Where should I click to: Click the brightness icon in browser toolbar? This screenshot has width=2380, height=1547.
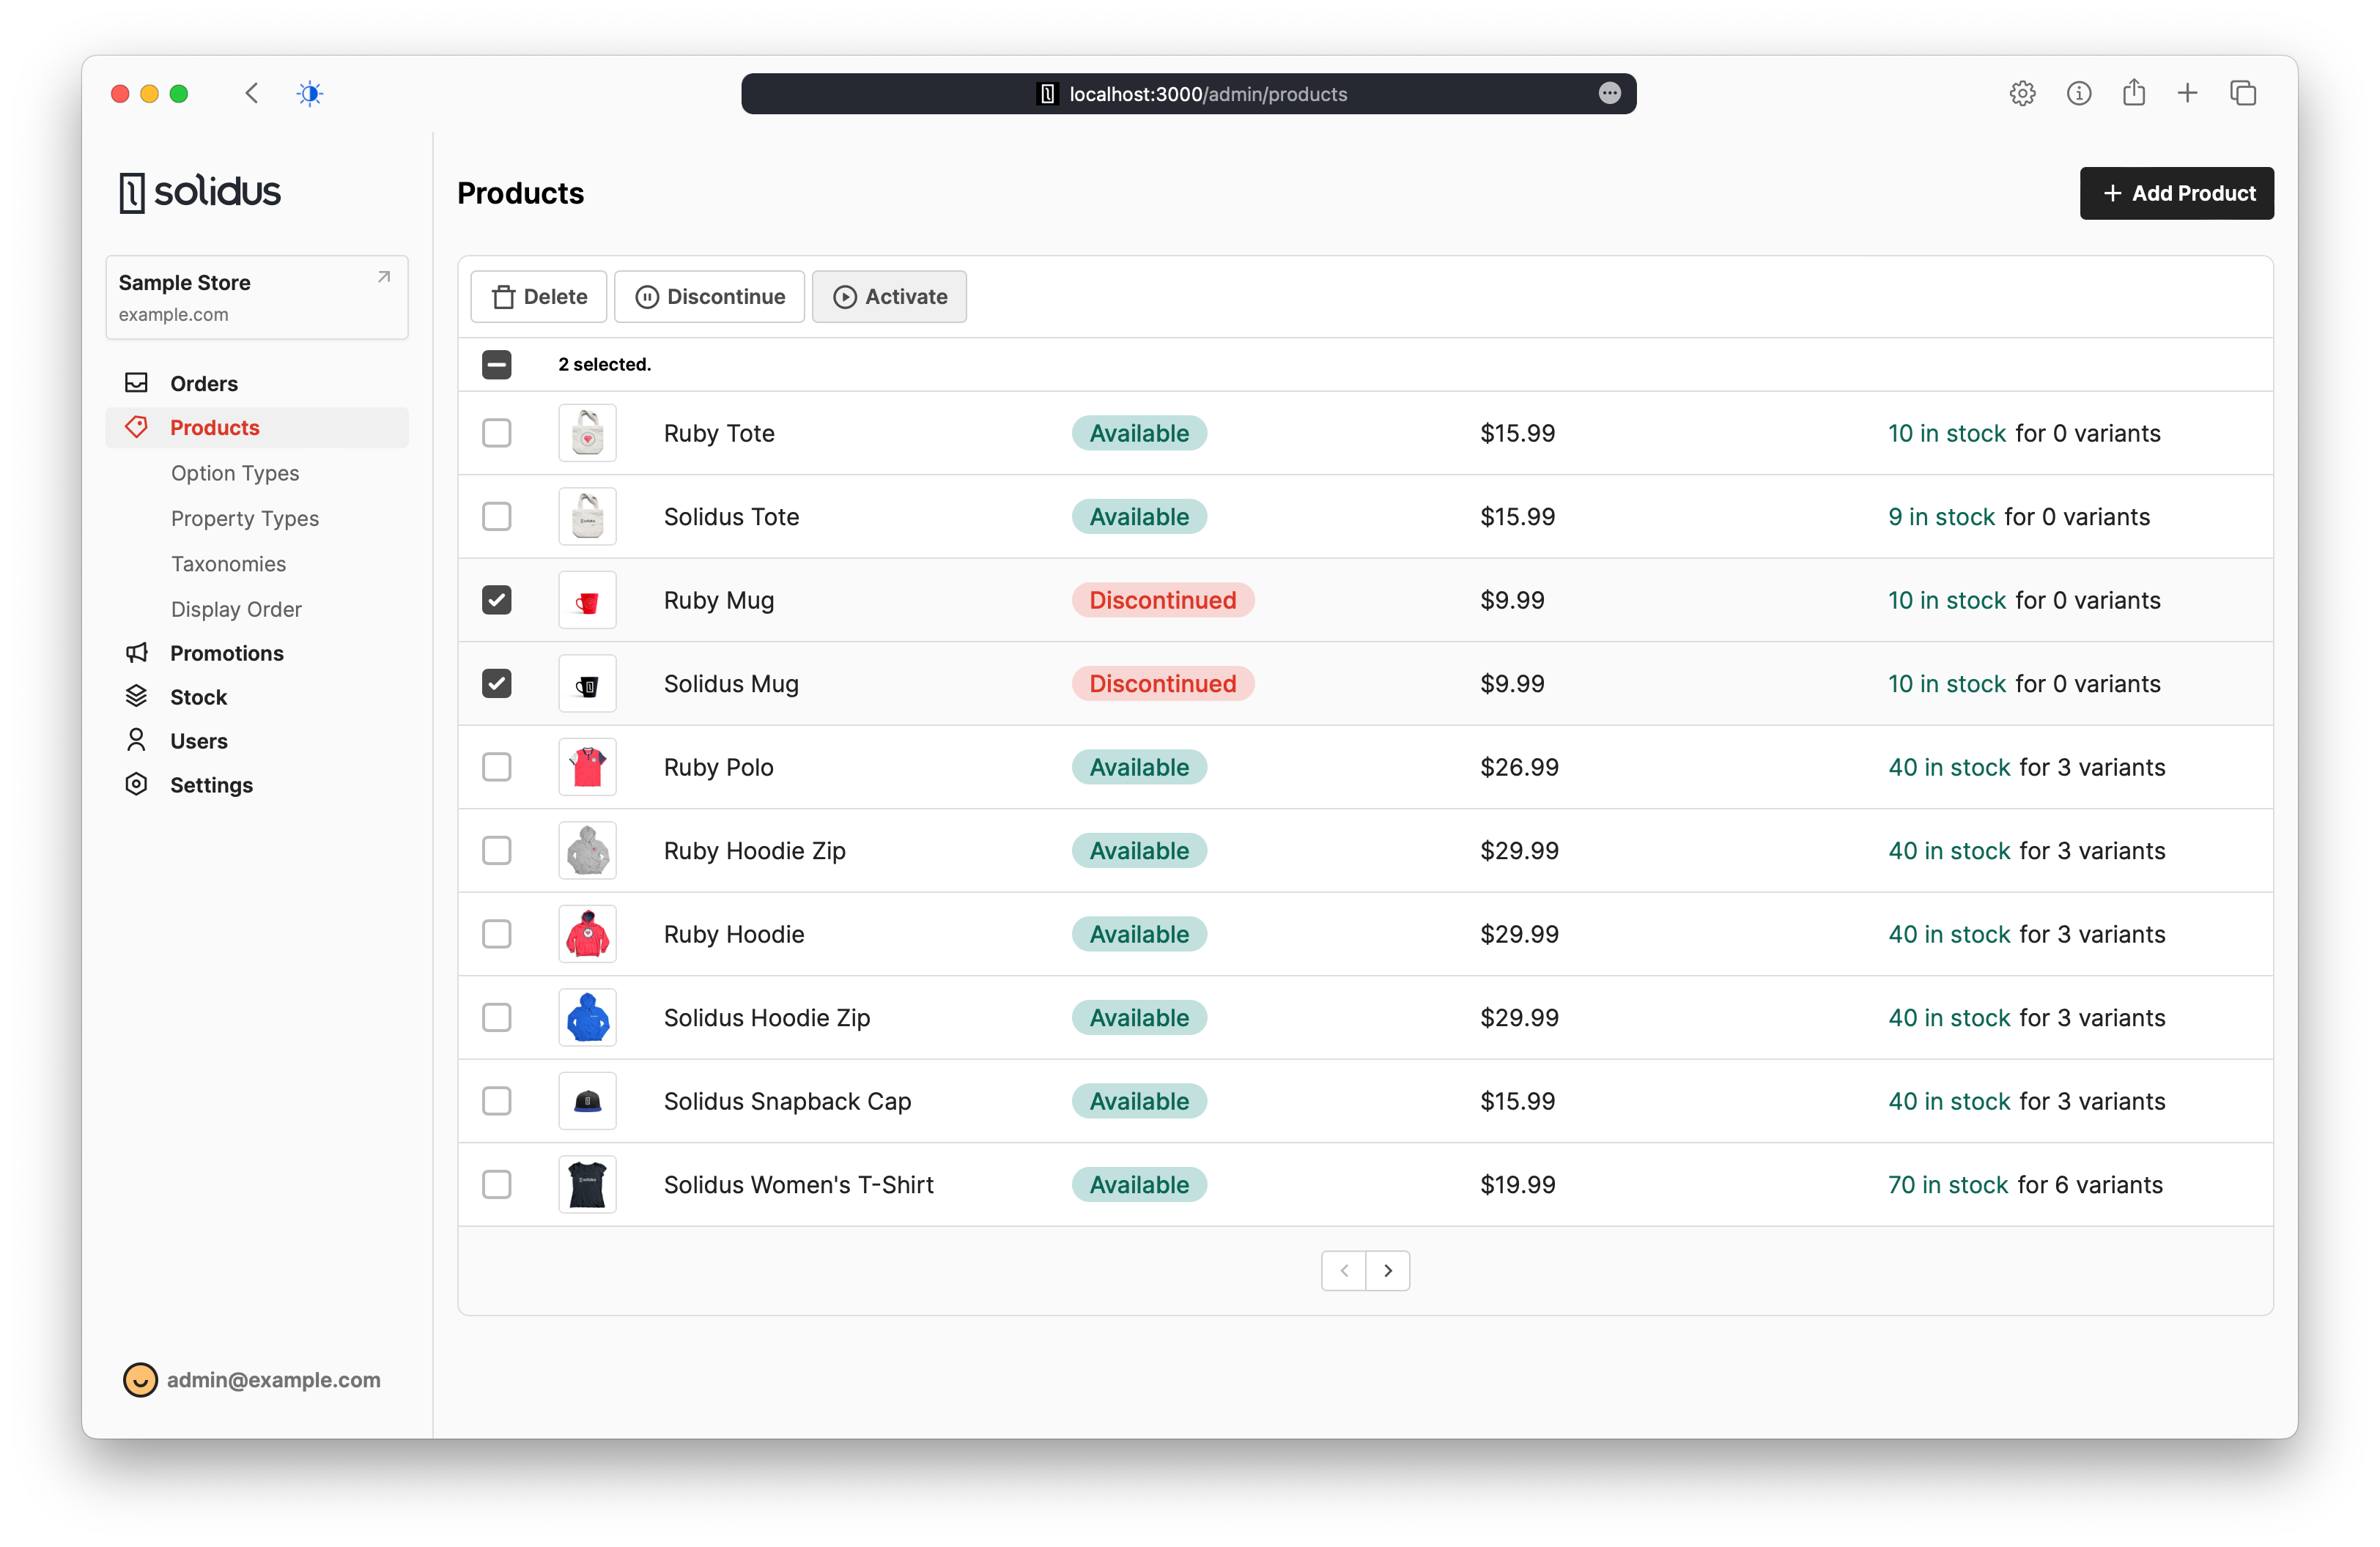(x=310, y=93)
